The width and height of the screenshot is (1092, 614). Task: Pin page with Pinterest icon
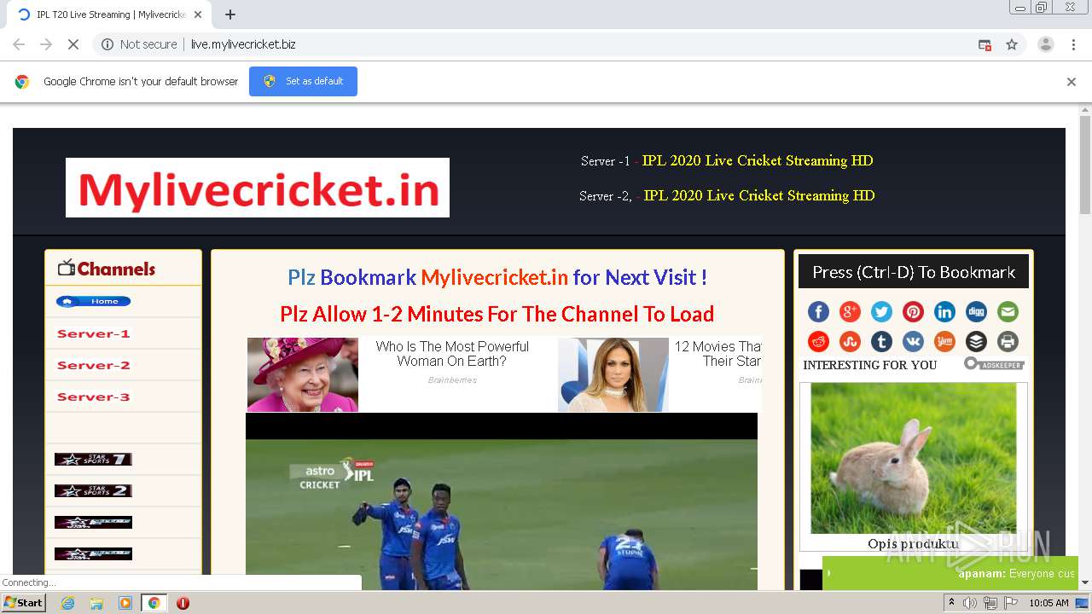click(x=913, y=312)
